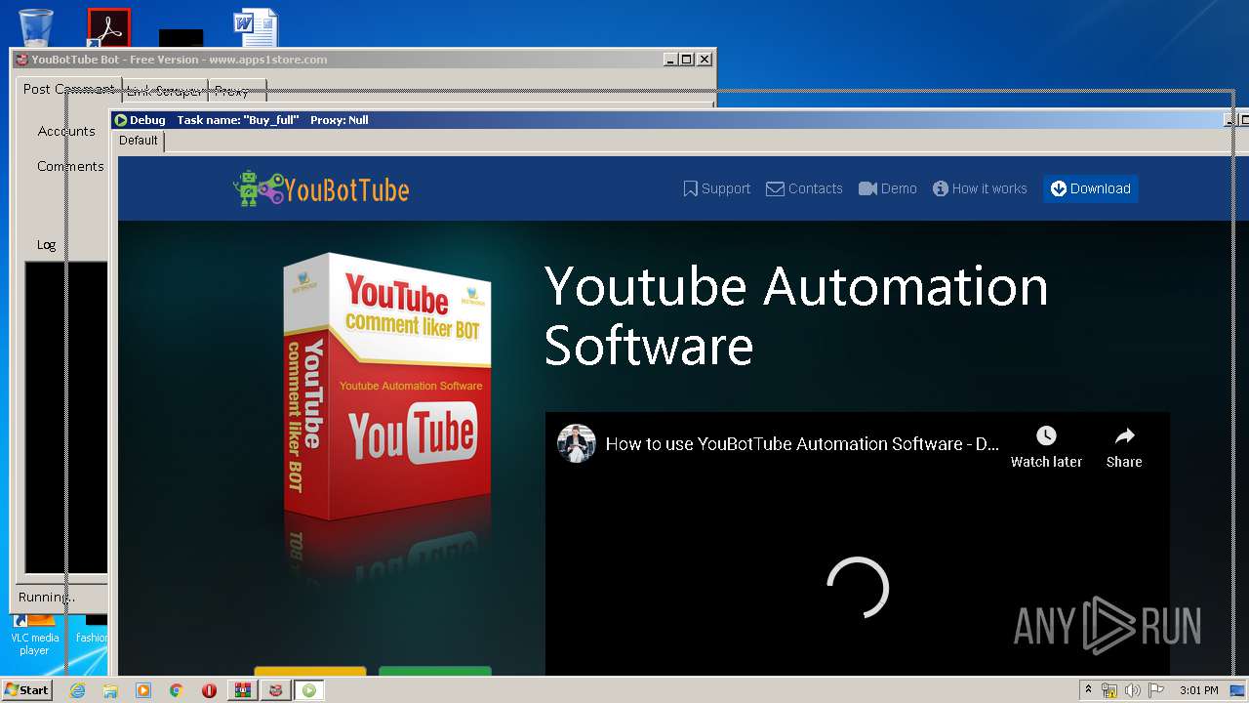The image size is (1249, 703).
Task: Open the Support link icon
Action: click(x=690, y=188)
